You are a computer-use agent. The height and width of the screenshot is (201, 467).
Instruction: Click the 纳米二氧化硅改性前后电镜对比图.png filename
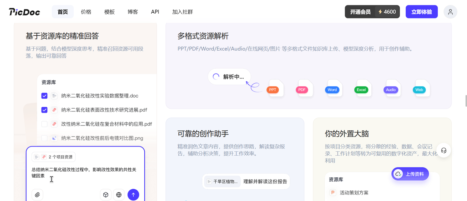102,138
